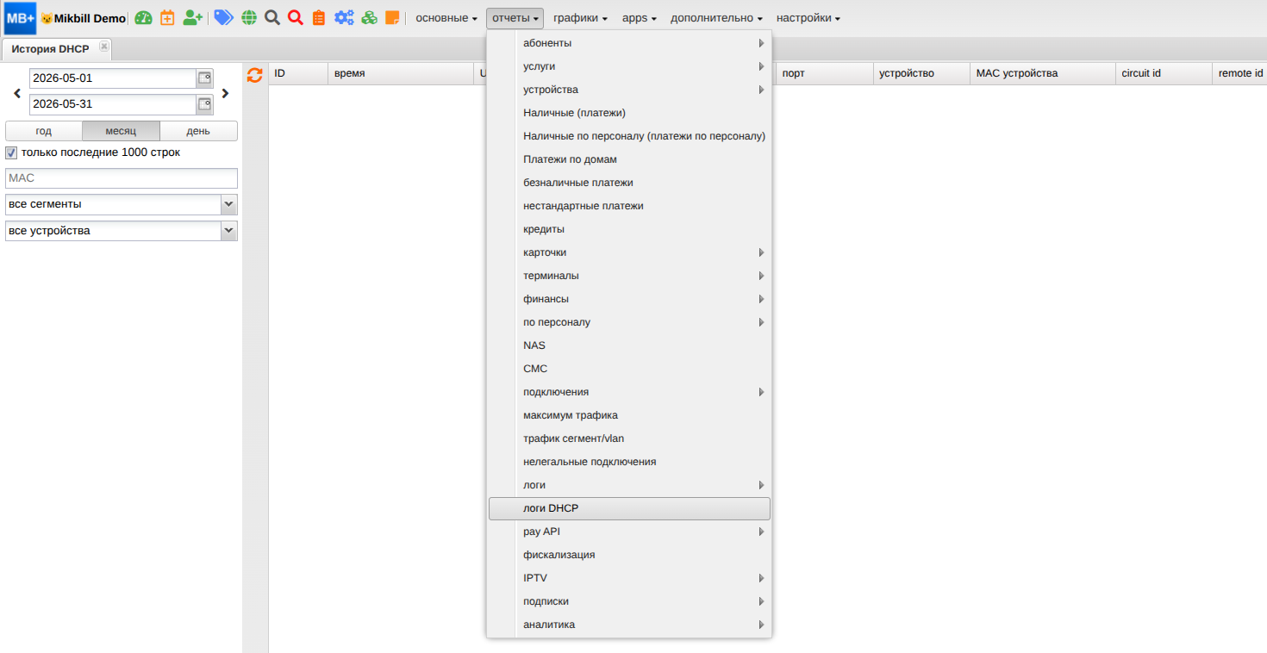Select 'максимум трафика' menu item

point(629,415)
